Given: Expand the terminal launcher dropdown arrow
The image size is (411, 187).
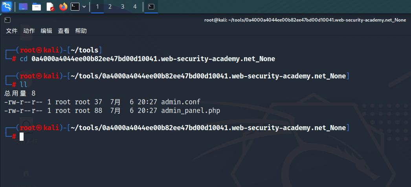Looking at the screenshot, I should click(84, 7).
